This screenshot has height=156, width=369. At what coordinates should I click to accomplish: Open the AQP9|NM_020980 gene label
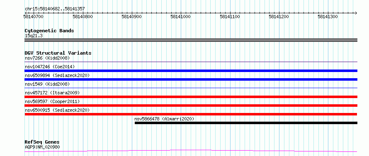tap(42, 147)
